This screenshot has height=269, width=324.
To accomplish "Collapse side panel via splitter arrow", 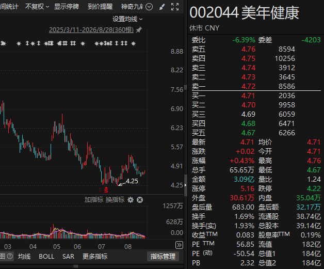I will (185, 185).
